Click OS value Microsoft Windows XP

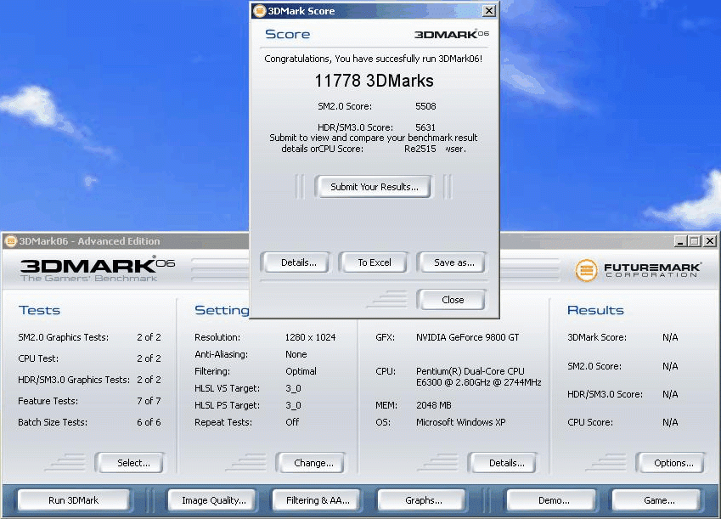pos(461,422)
